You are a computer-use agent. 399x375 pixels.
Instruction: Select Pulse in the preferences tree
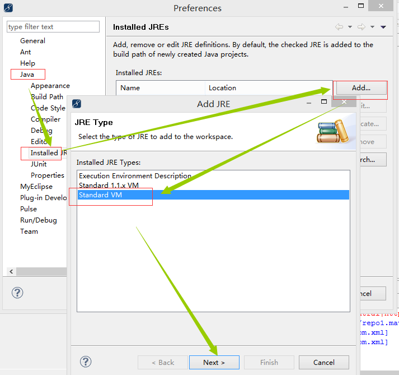click(29, 209)
